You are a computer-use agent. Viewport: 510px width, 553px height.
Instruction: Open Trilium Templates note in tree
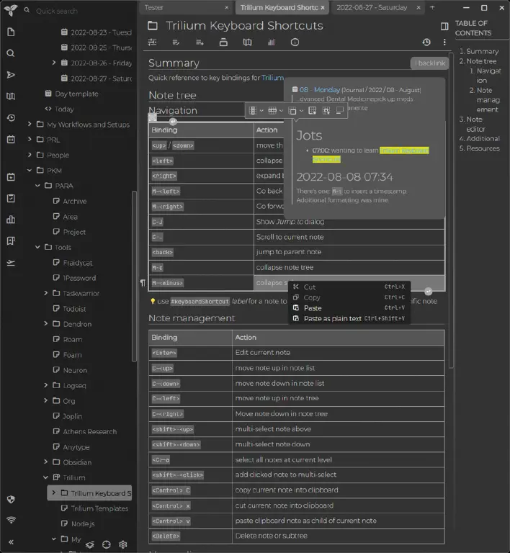coord(99,508)
